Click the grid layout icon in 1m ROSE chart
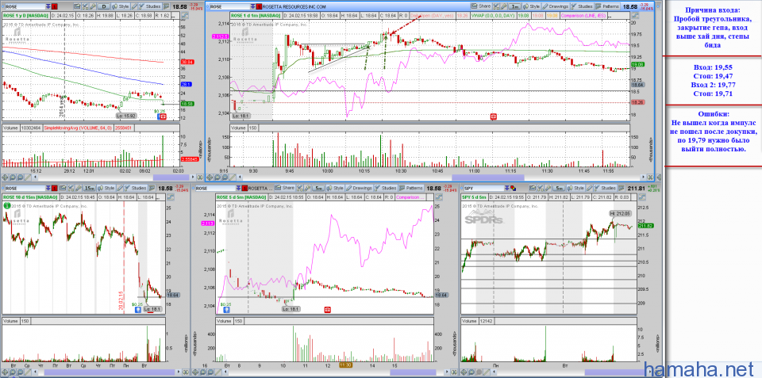 496,7
